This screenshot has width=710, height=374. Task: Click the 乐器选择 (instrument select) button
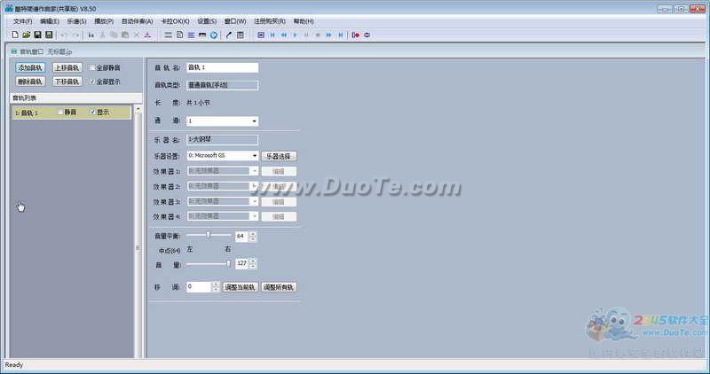pos(279,155)
